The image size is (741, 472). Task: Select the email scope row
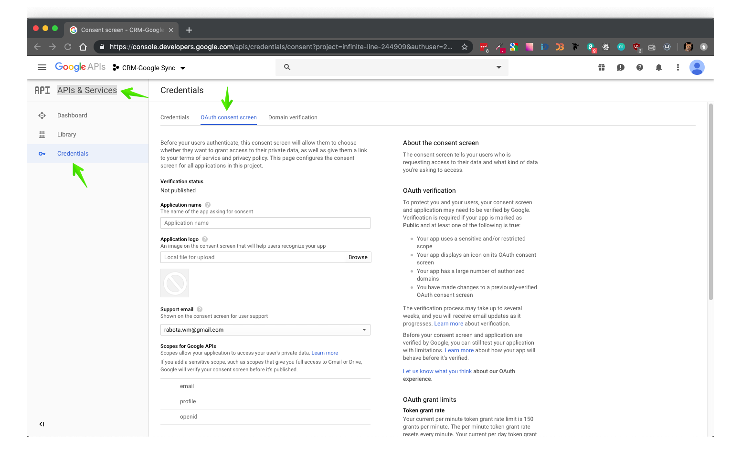click(x=265, y=386)
